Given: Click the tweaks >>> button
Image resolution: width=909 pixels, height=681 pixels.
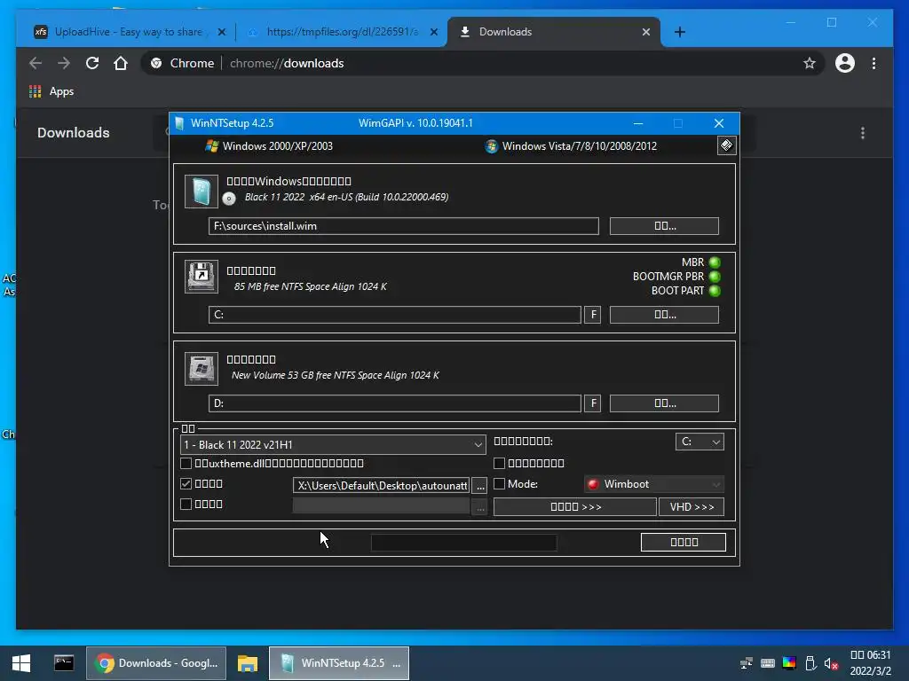Looking at the screenshot, I should point(575,506).
